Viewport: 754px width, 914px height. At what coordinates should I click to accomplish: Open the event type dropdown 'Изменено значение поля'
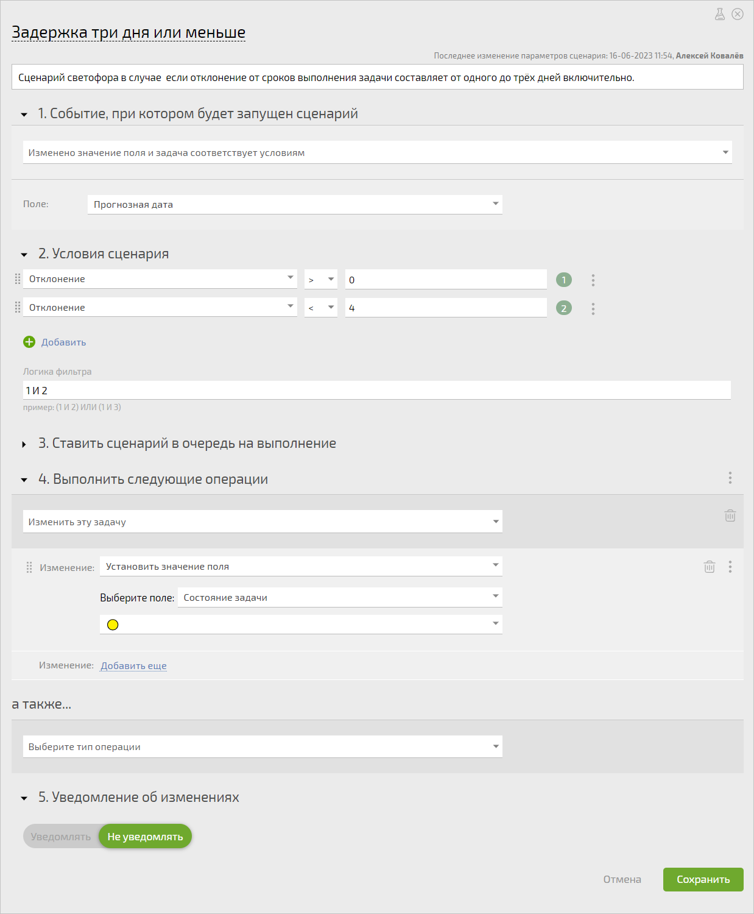click(378, 152)
